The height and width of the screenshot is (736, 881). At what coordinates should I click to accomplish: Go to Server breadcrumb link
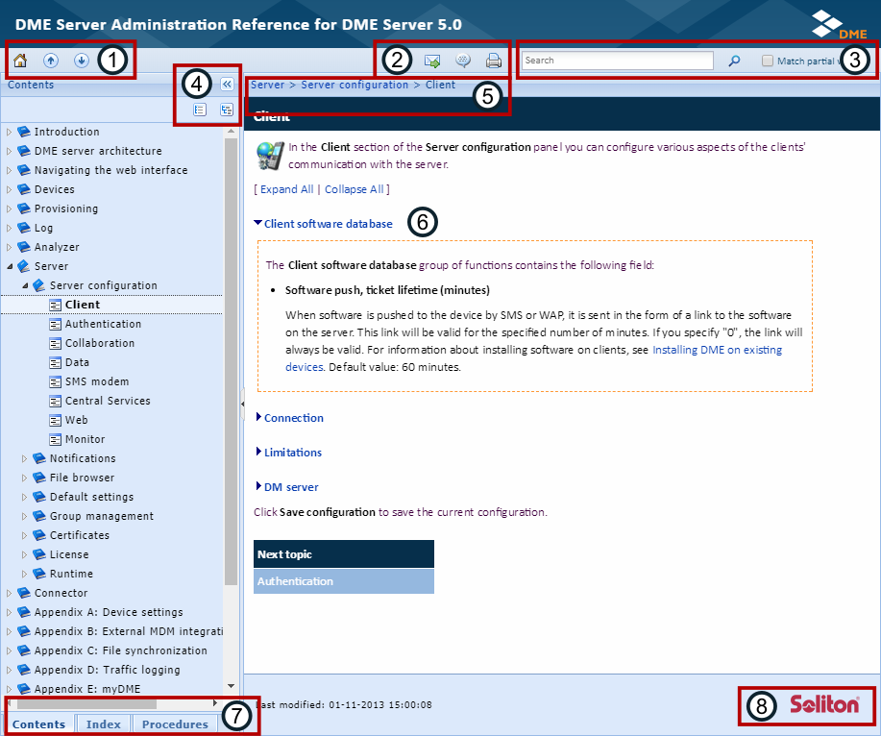click(x=267, y=85)
